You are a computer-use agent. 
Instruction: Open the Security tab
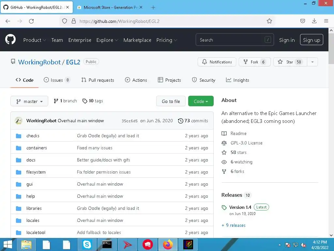tap(204, 80)
